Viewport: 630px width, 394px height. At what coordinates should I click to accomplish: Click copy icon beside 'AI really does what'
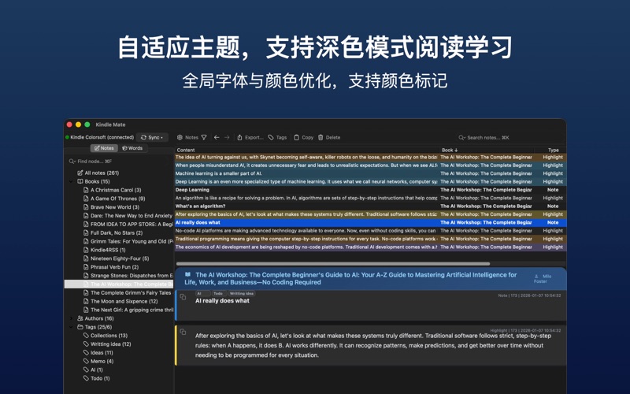(x=183, y=298)
